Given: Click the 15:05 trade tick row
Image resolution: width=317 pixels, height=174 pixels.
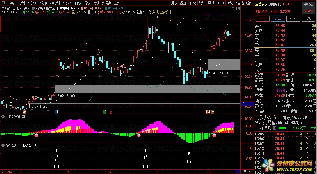Looking at the screenshot, I should pos(285,134).
